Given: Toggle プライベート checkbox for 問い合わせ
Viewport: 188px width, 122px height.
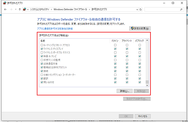Looking at the screenshot, I should pyautogui.click(x=127, y=82).
